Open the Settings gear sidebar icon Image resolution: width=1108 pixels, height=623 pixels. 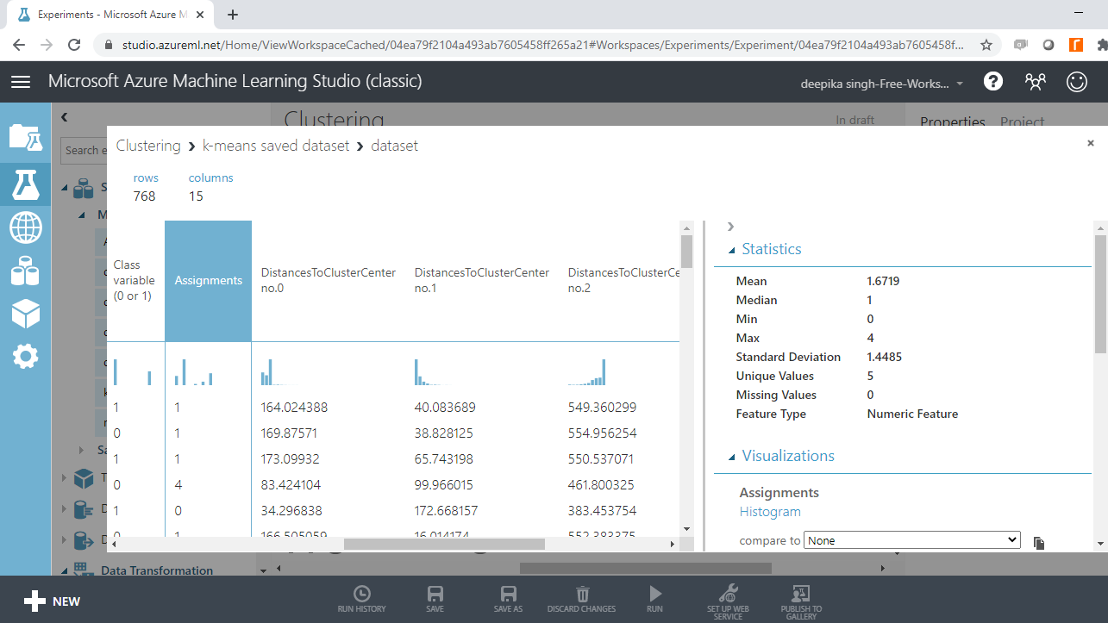(25, 356)
